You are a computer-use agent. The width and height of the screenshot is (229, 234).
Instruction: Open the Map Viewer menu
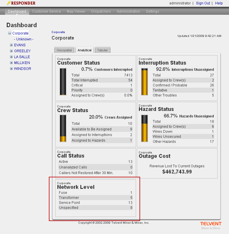(76, 12)
